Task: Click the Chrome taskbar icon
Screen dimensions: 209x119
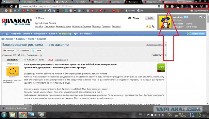Action: click(23, 115)
